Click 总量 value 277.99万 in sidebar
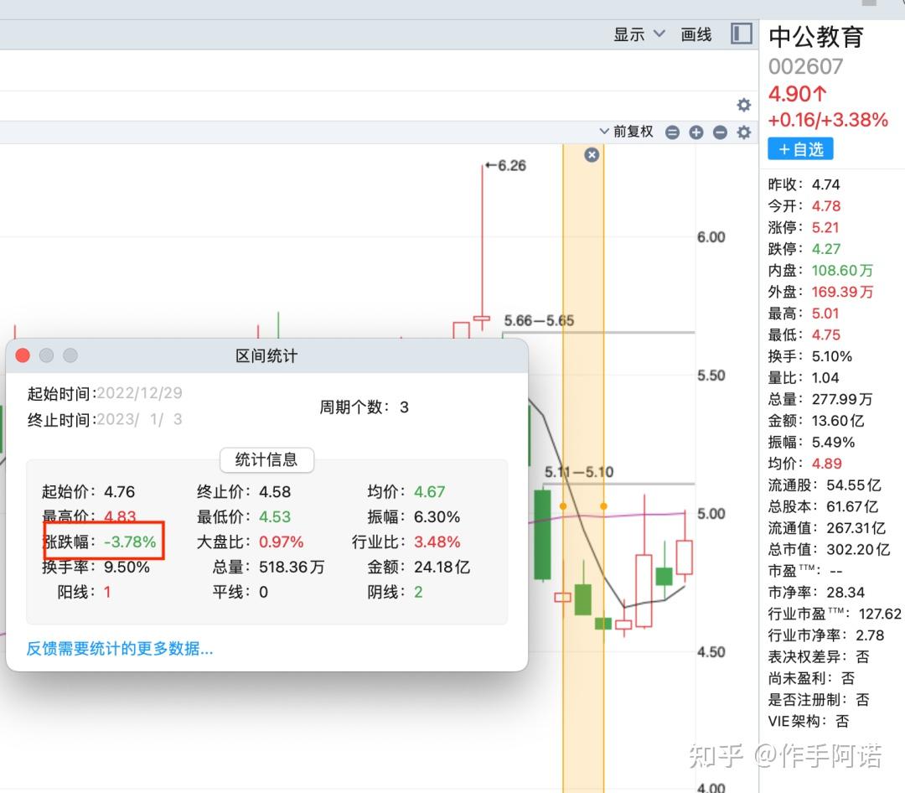 tap(842, 399)
